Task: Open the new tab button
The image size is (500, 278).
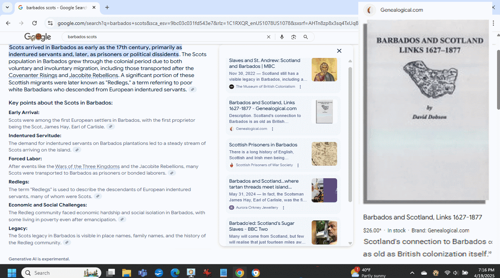Action: click(x=107, y=7)
